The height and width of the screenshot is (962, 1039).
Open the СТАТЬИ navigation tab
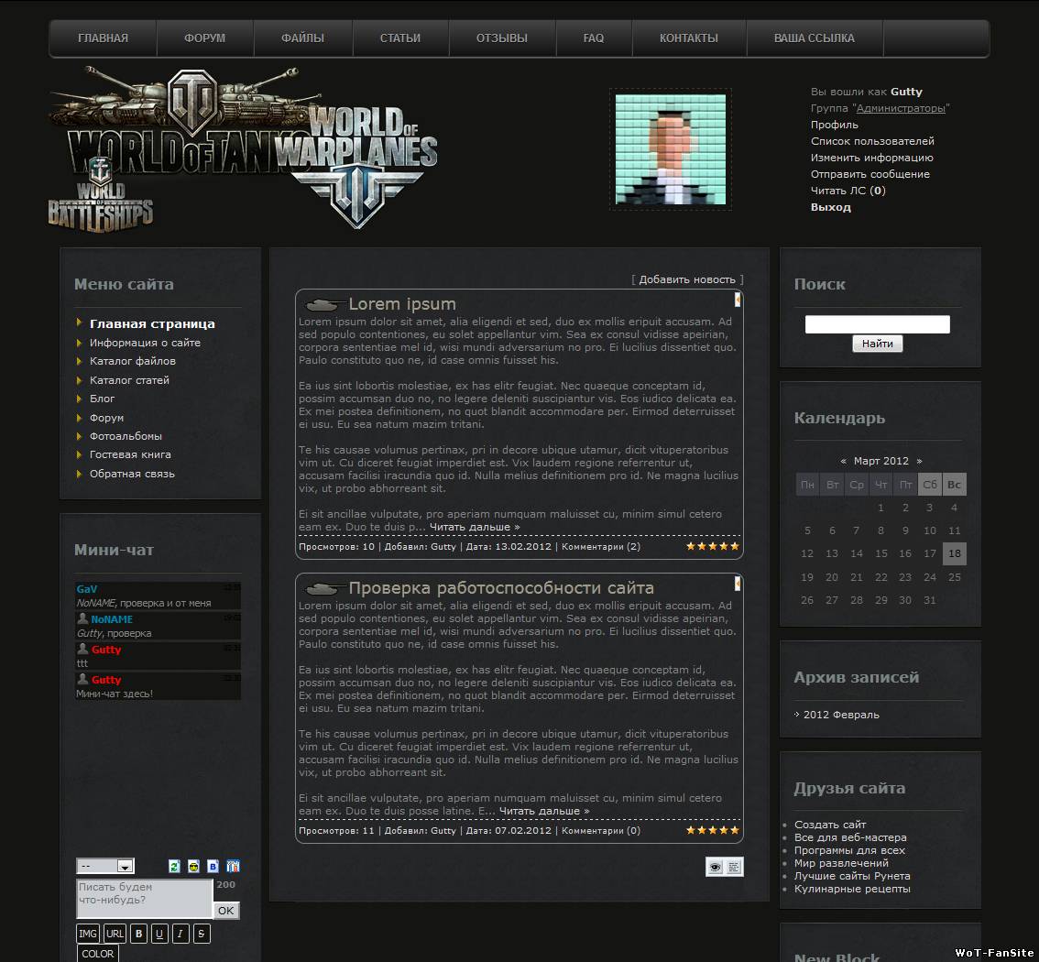(400, 38)
